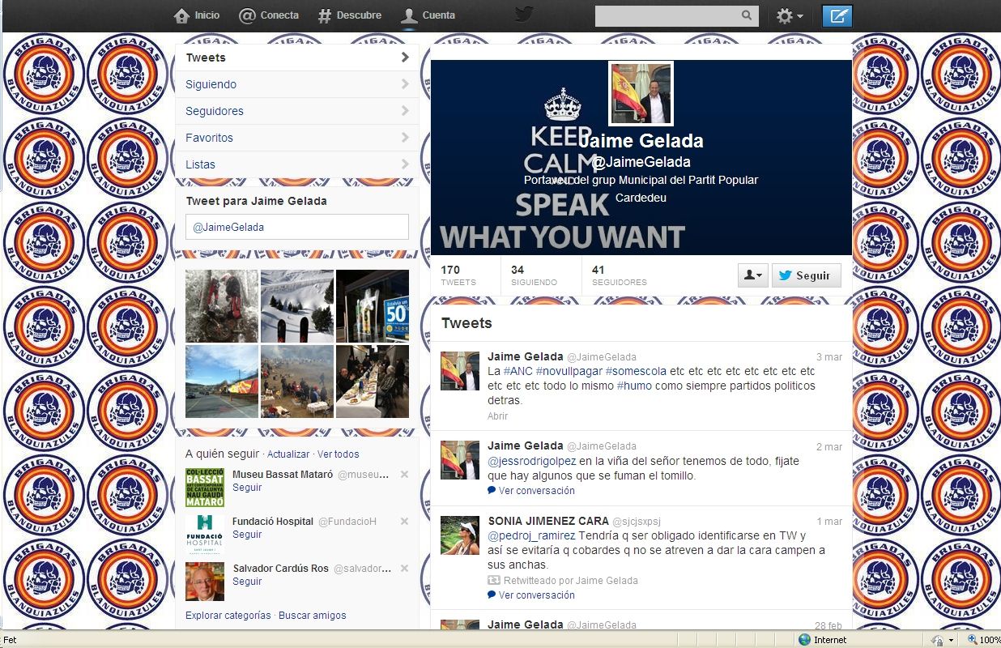The image size is (1001, 648).
Task: Open the Conecta notifications section
Action: (269, 15)
